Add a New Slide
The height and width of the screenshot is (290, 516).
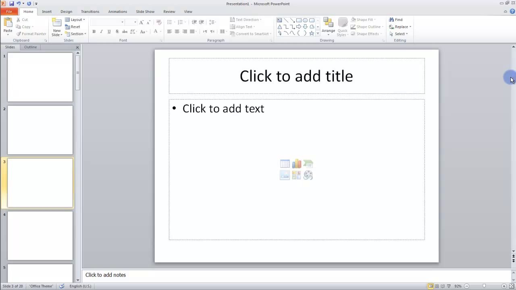tap(57, 27)
